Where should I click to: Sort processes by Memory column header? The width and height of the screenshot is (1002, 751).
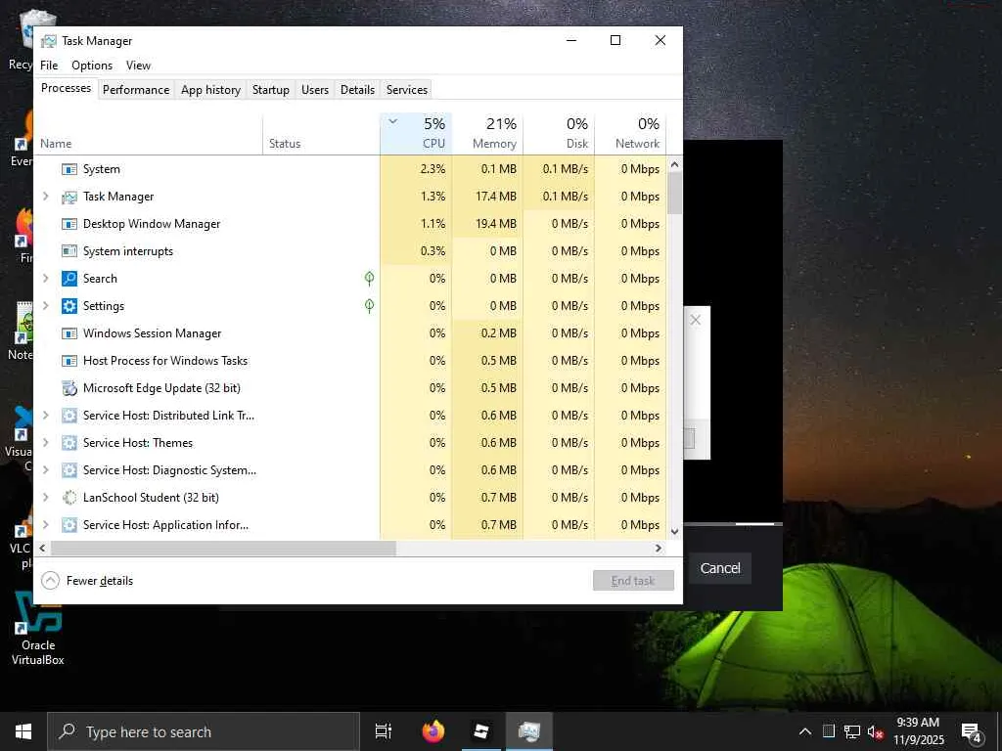(x=487, y=135)
